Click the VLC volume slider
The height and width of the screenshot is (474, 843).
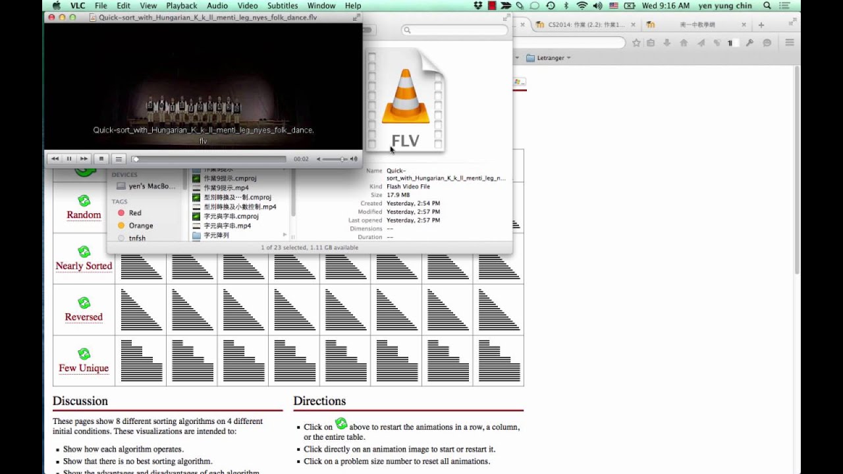(x=335, y=159)
